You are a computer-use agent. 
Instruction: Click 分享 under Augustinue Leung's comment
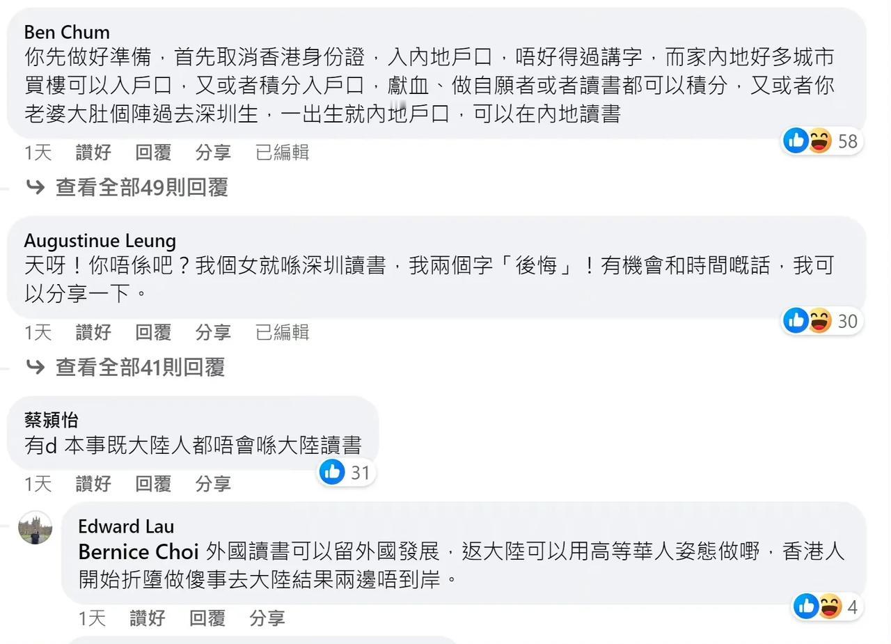click(213, 333)
